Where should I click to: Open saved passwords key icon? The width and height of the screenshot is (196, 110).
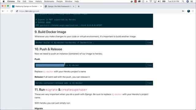[183, 11]
